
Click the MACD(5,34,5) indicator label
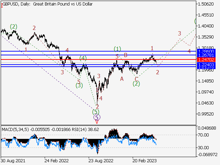pos(15,129)
